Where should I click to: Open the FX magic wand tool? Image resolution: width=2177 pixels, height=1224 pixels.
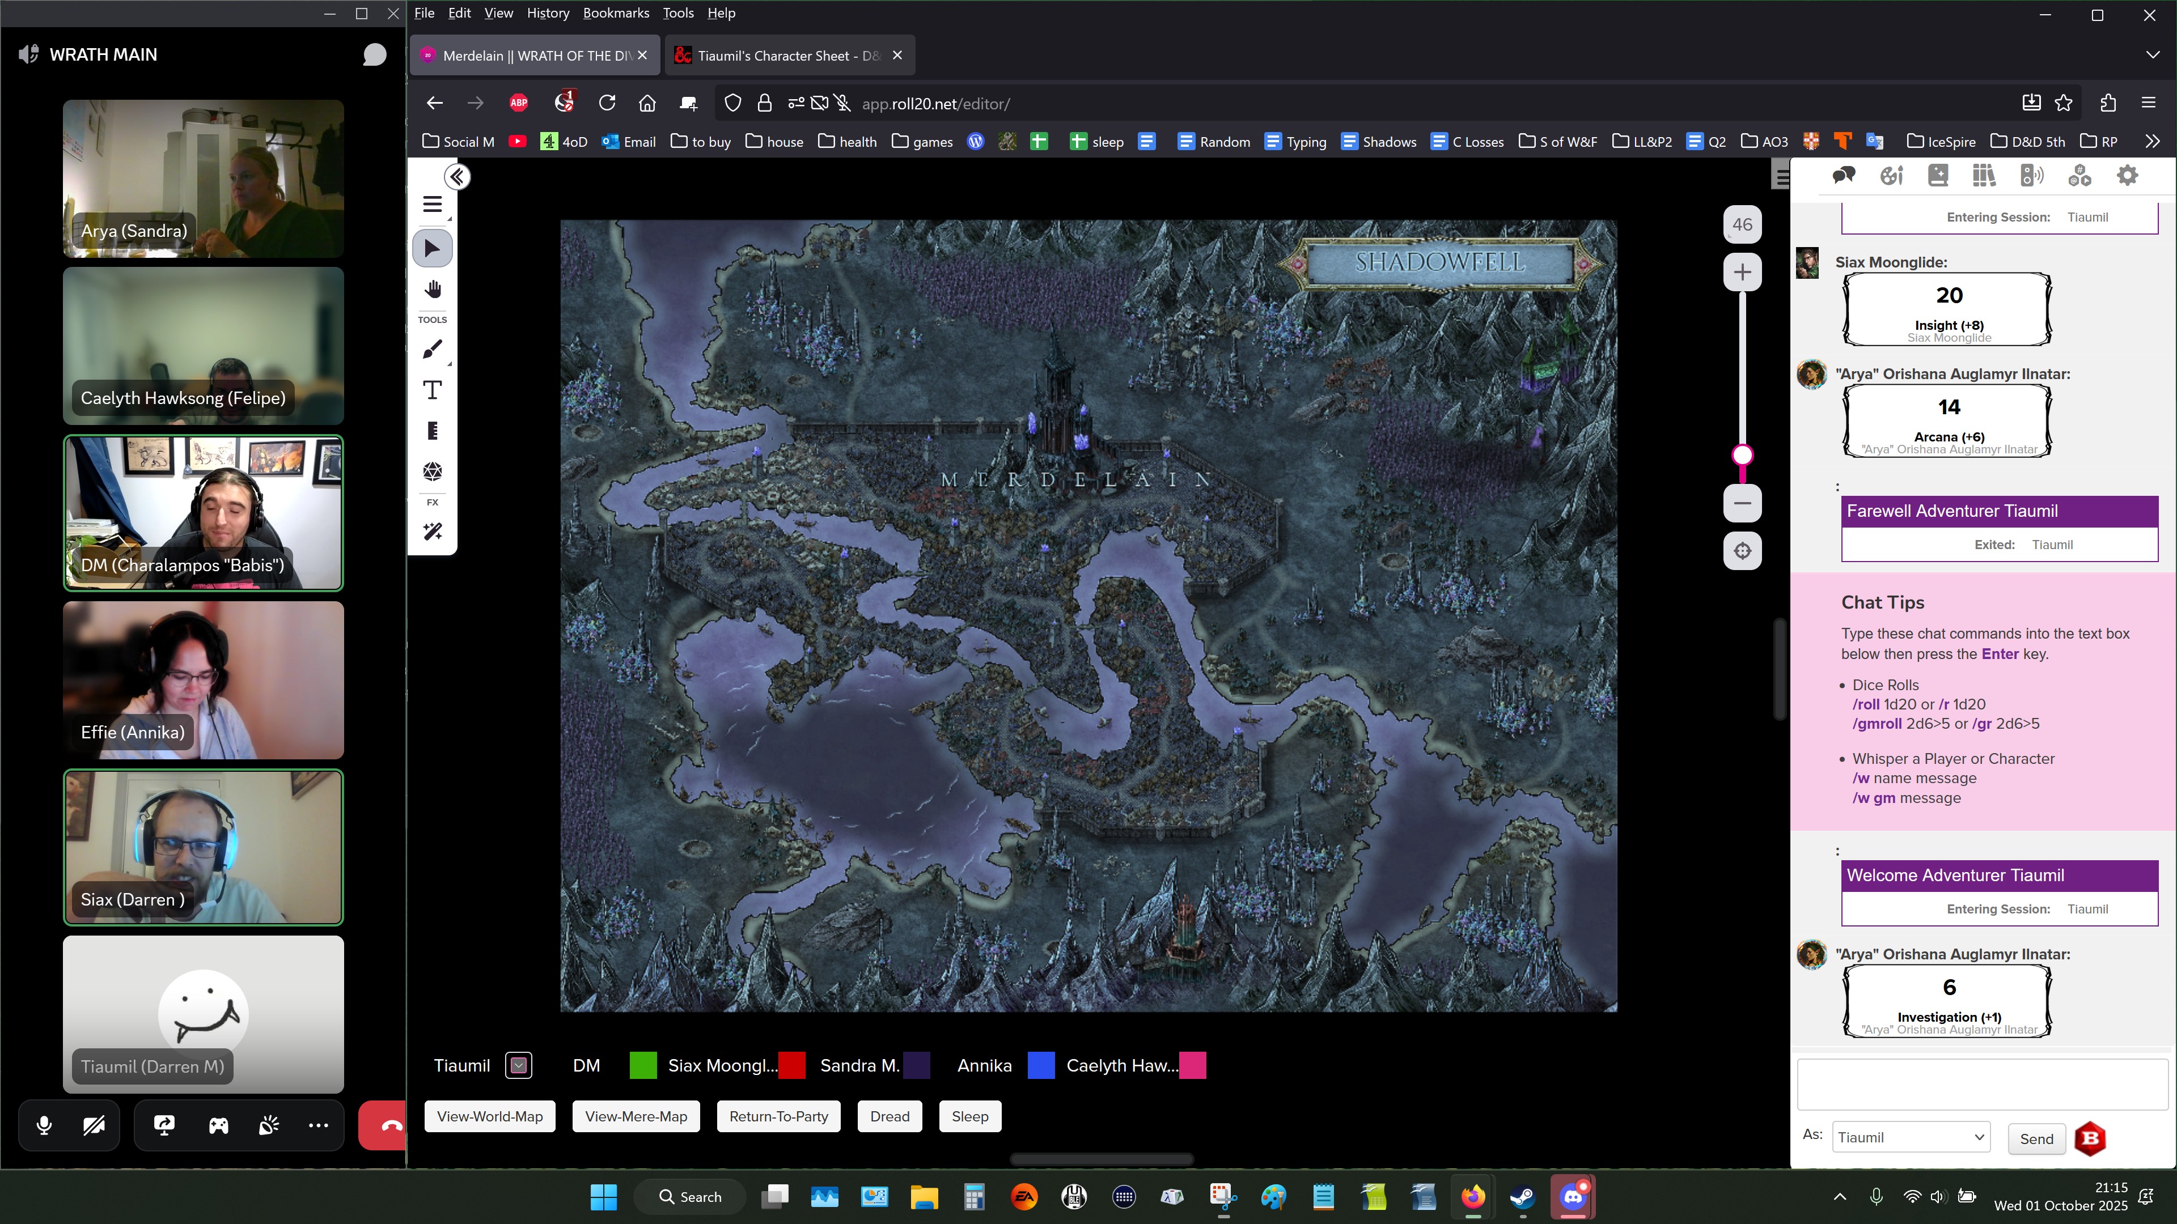pyautogui.click(x=432, y=532)
